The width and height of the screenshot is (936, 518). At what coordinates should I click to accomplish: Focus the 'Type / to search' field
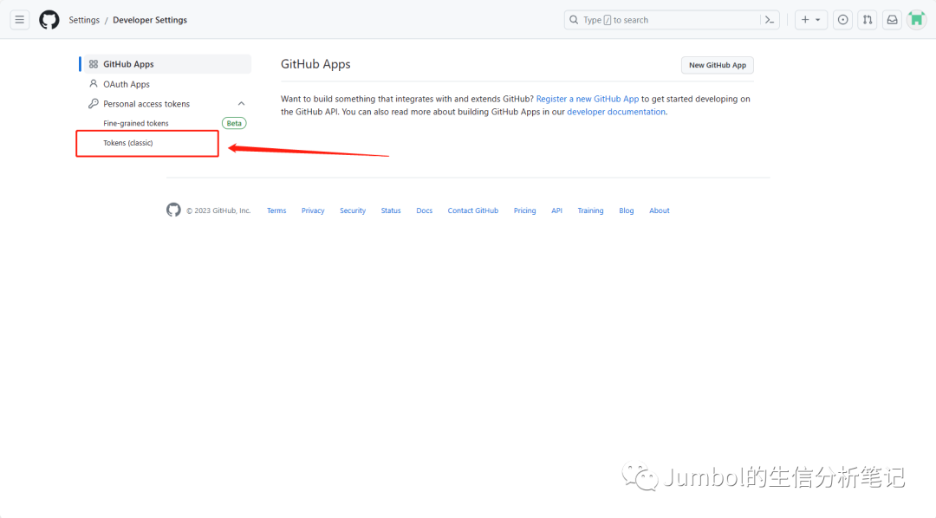click(x=672, y=20)
